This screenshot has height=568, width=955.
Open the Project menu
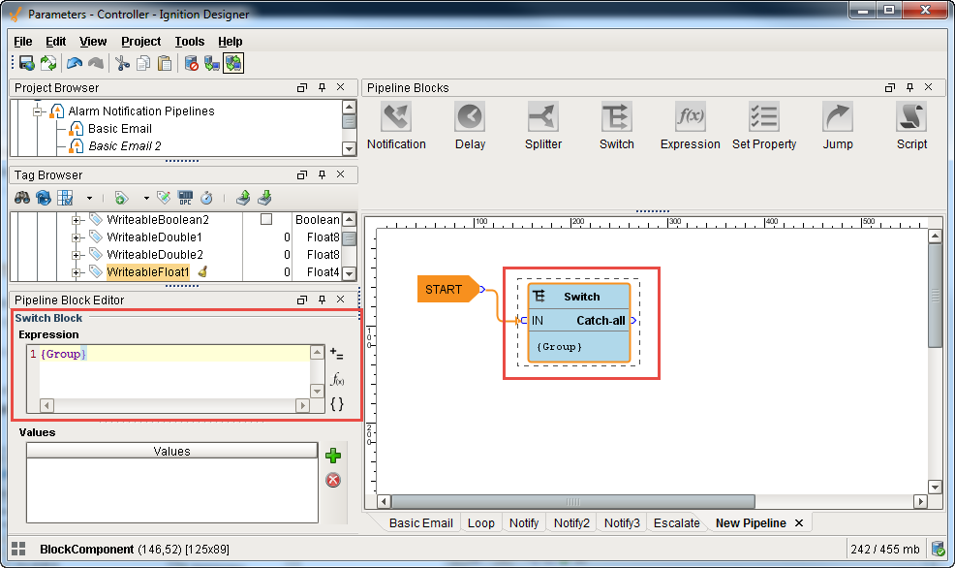[140, 42]
